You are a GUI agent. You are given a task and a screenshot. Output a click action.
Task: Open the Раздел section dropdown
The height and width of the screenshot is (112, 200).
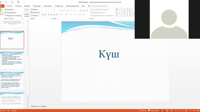(x=35, y=16)
